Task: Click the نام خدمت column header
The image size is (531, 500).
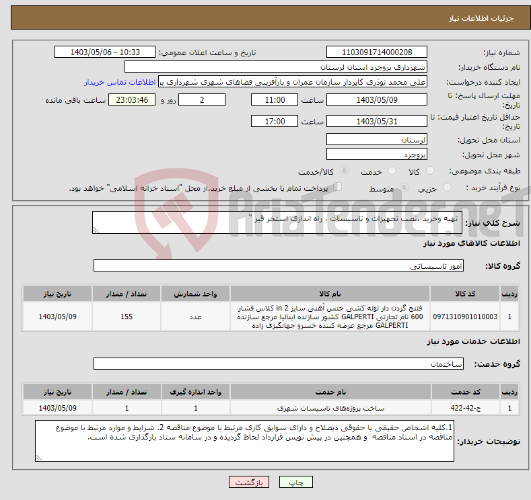Action: pyautogui.click(x=330, y=392)
